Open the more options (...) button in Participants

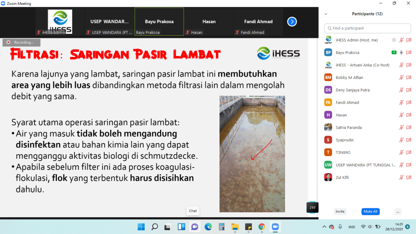click(398, 212)
